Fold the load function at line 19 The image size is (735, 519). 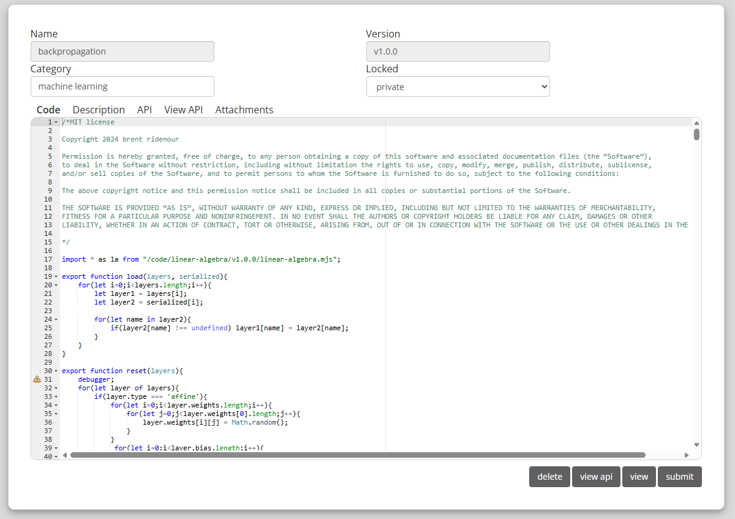[x=56, y=277]
